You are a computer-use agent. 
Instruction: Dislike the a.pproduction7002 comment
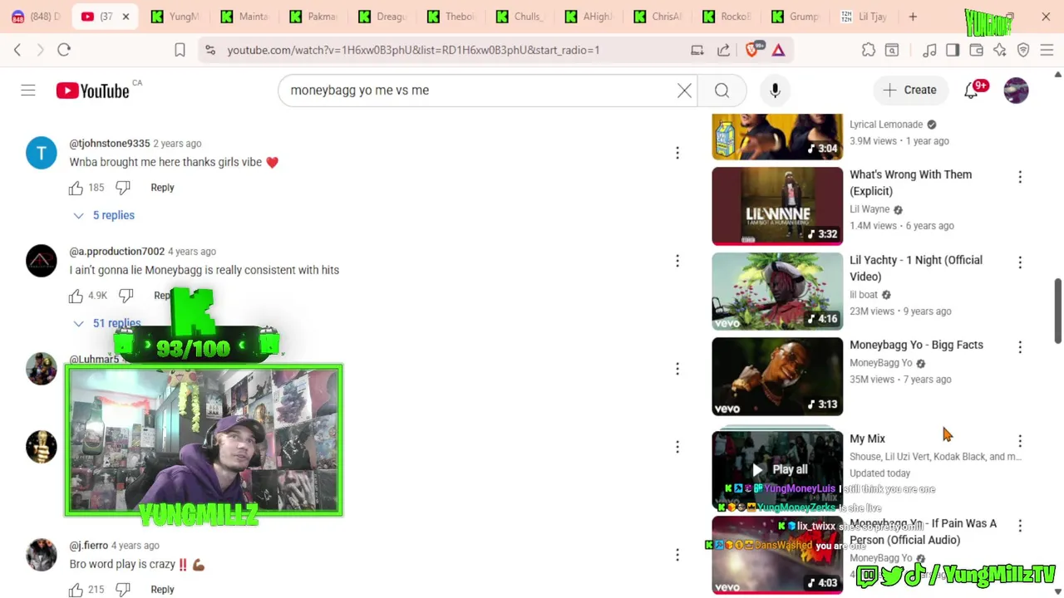point(126,296)
